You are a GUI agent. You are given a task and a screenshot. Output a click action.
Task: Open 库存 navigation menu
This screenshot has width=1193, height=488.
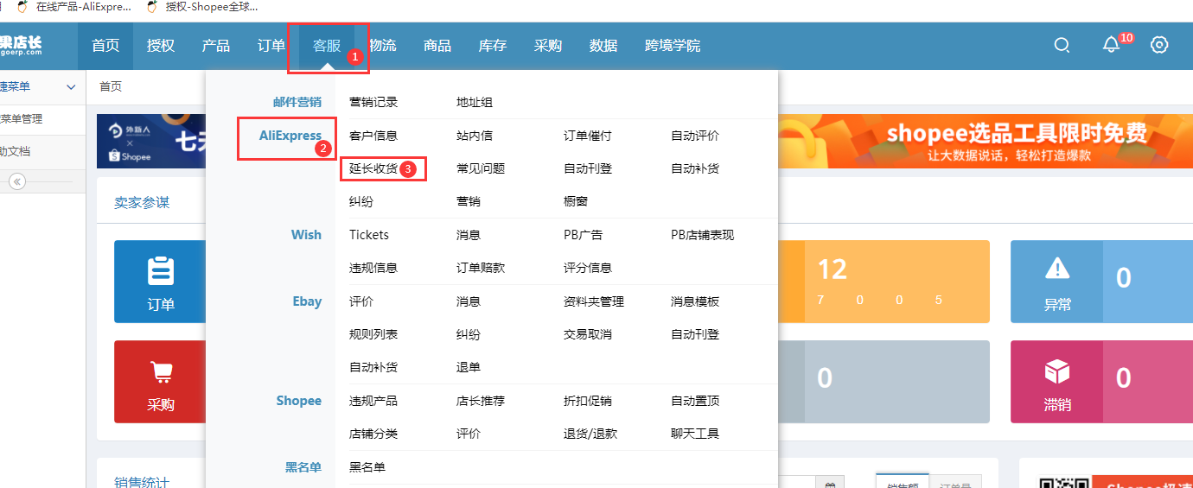493,46
